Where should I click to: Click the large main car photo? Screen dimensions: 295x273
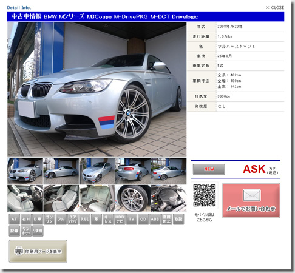click(97, 89)
